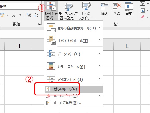The width and height of the screenshot is (150, 113).
Task: Increase decimal places
Action: coord(29,15)
